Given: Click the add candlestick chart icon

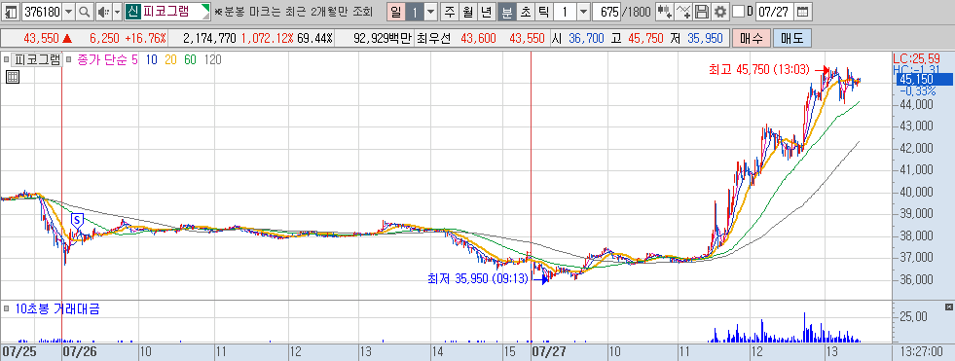Looking at the screenshot, I should 665,12.
